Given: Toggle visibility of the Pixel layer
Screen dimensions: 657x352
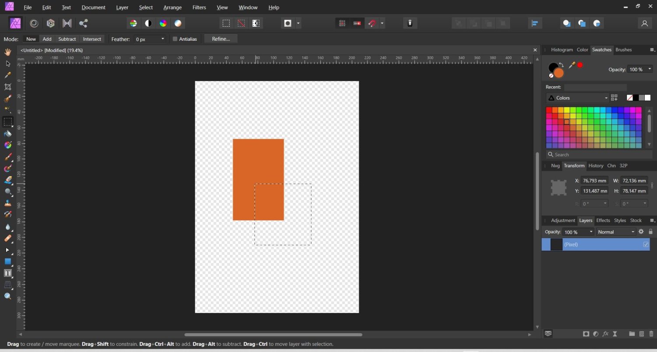Looking at the screenshot, I should [x=646, y=244].
